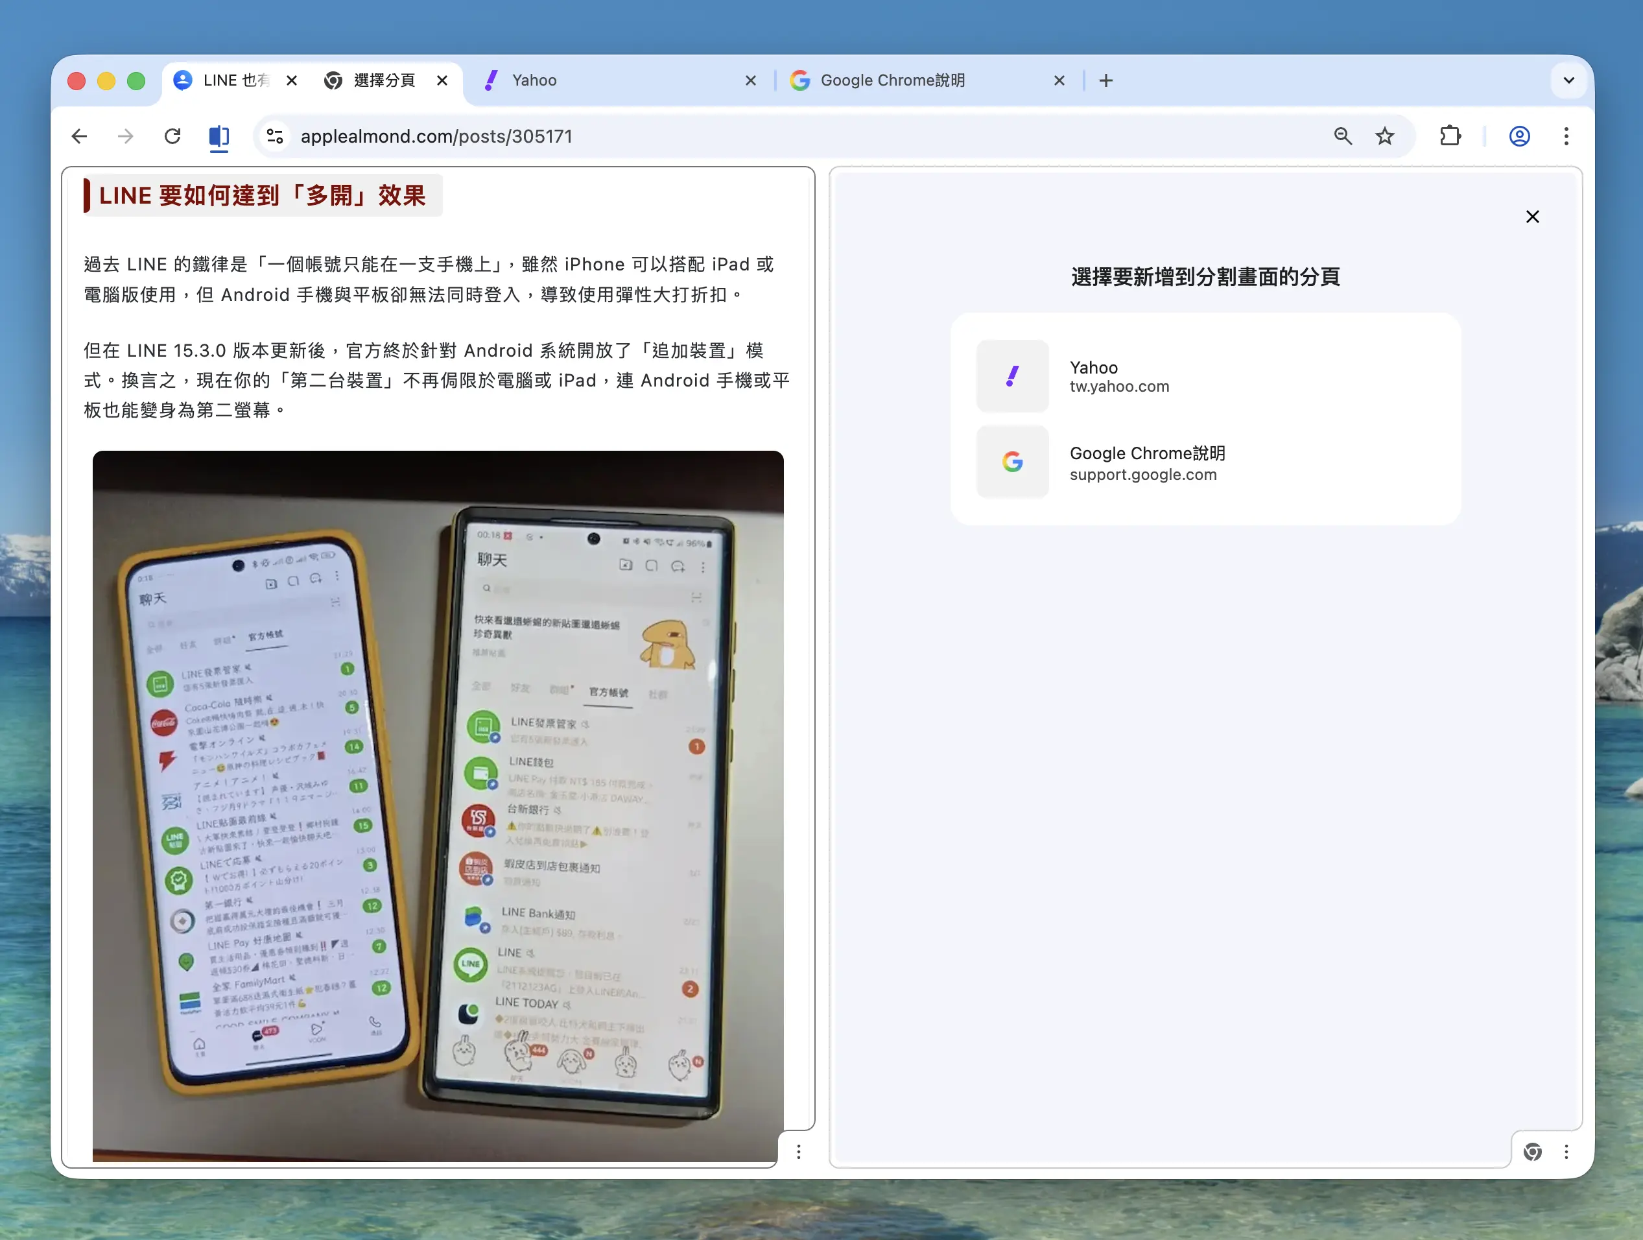Open the Extensions puzzle icon

point(1450,136)
